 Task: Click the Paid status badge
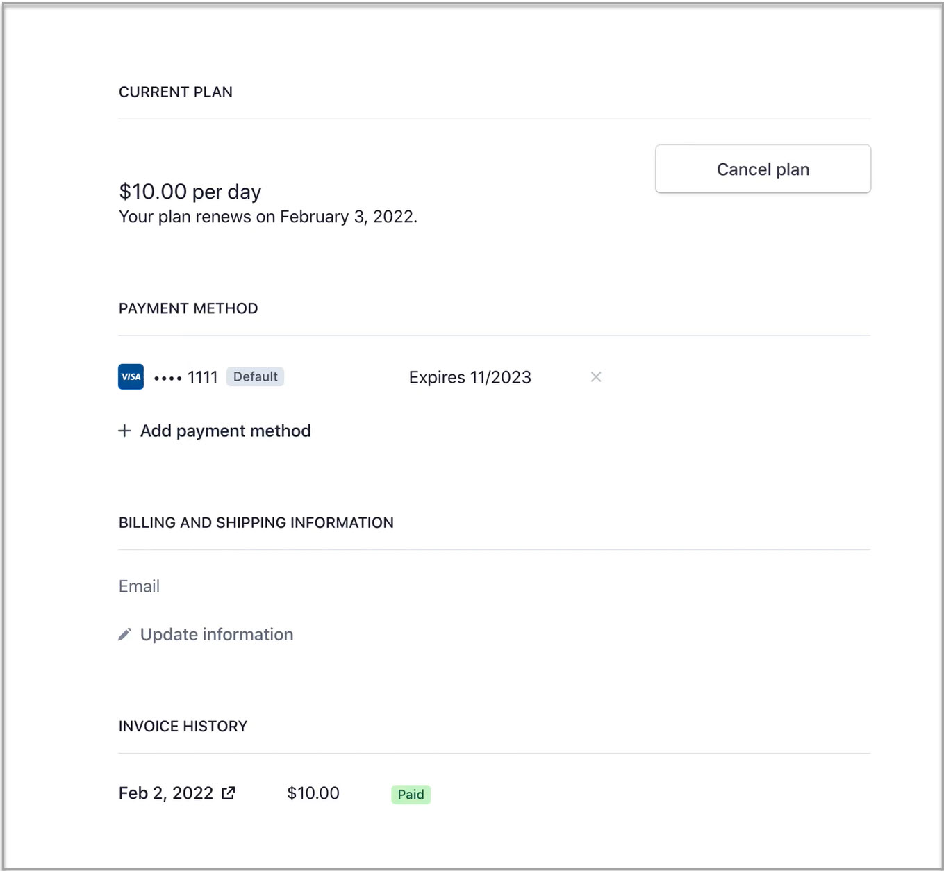pos(411,794)
